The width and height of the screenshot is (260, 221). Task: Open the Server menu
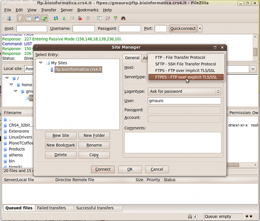click(x=67, y=10)
